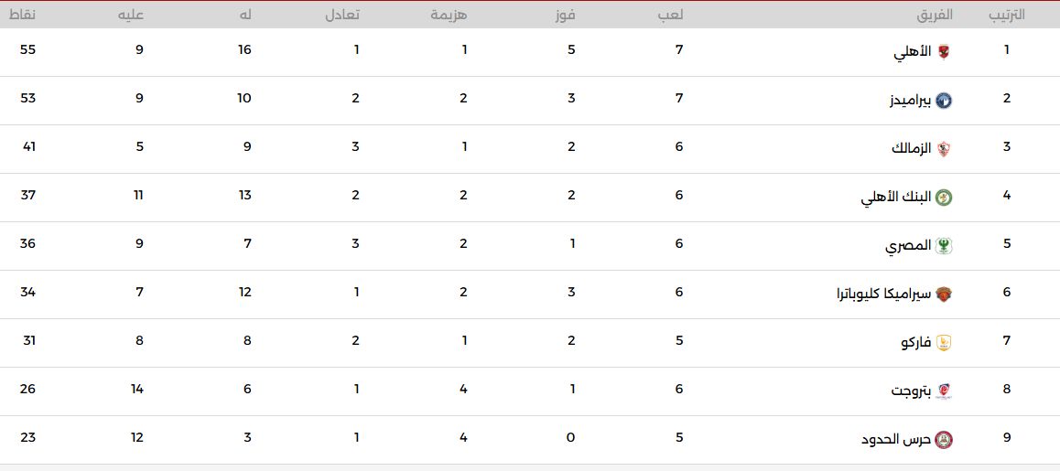This screenshot has height=471, width=1060.
Task: Open the حرس الحدود team link
Action: 896,441
